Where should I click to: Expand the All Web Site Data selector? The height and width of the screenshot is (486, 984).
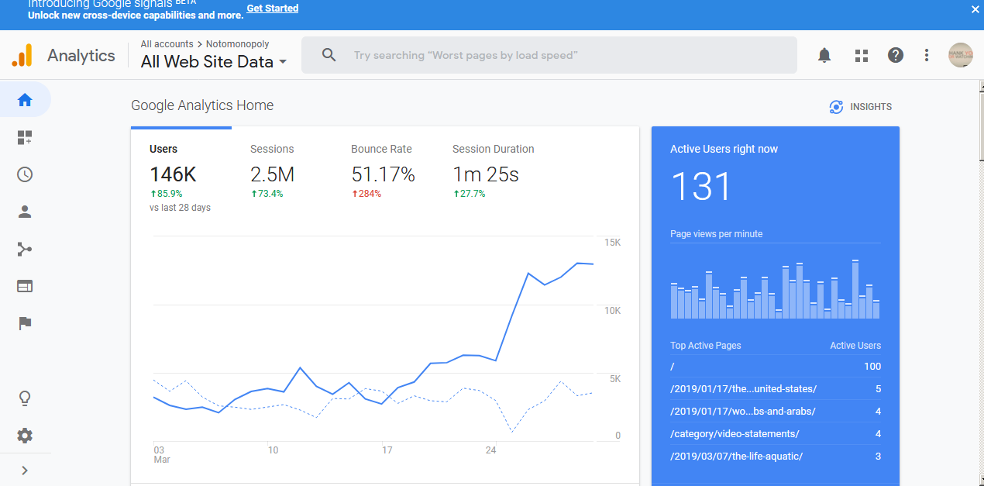[x=214, y=62]
